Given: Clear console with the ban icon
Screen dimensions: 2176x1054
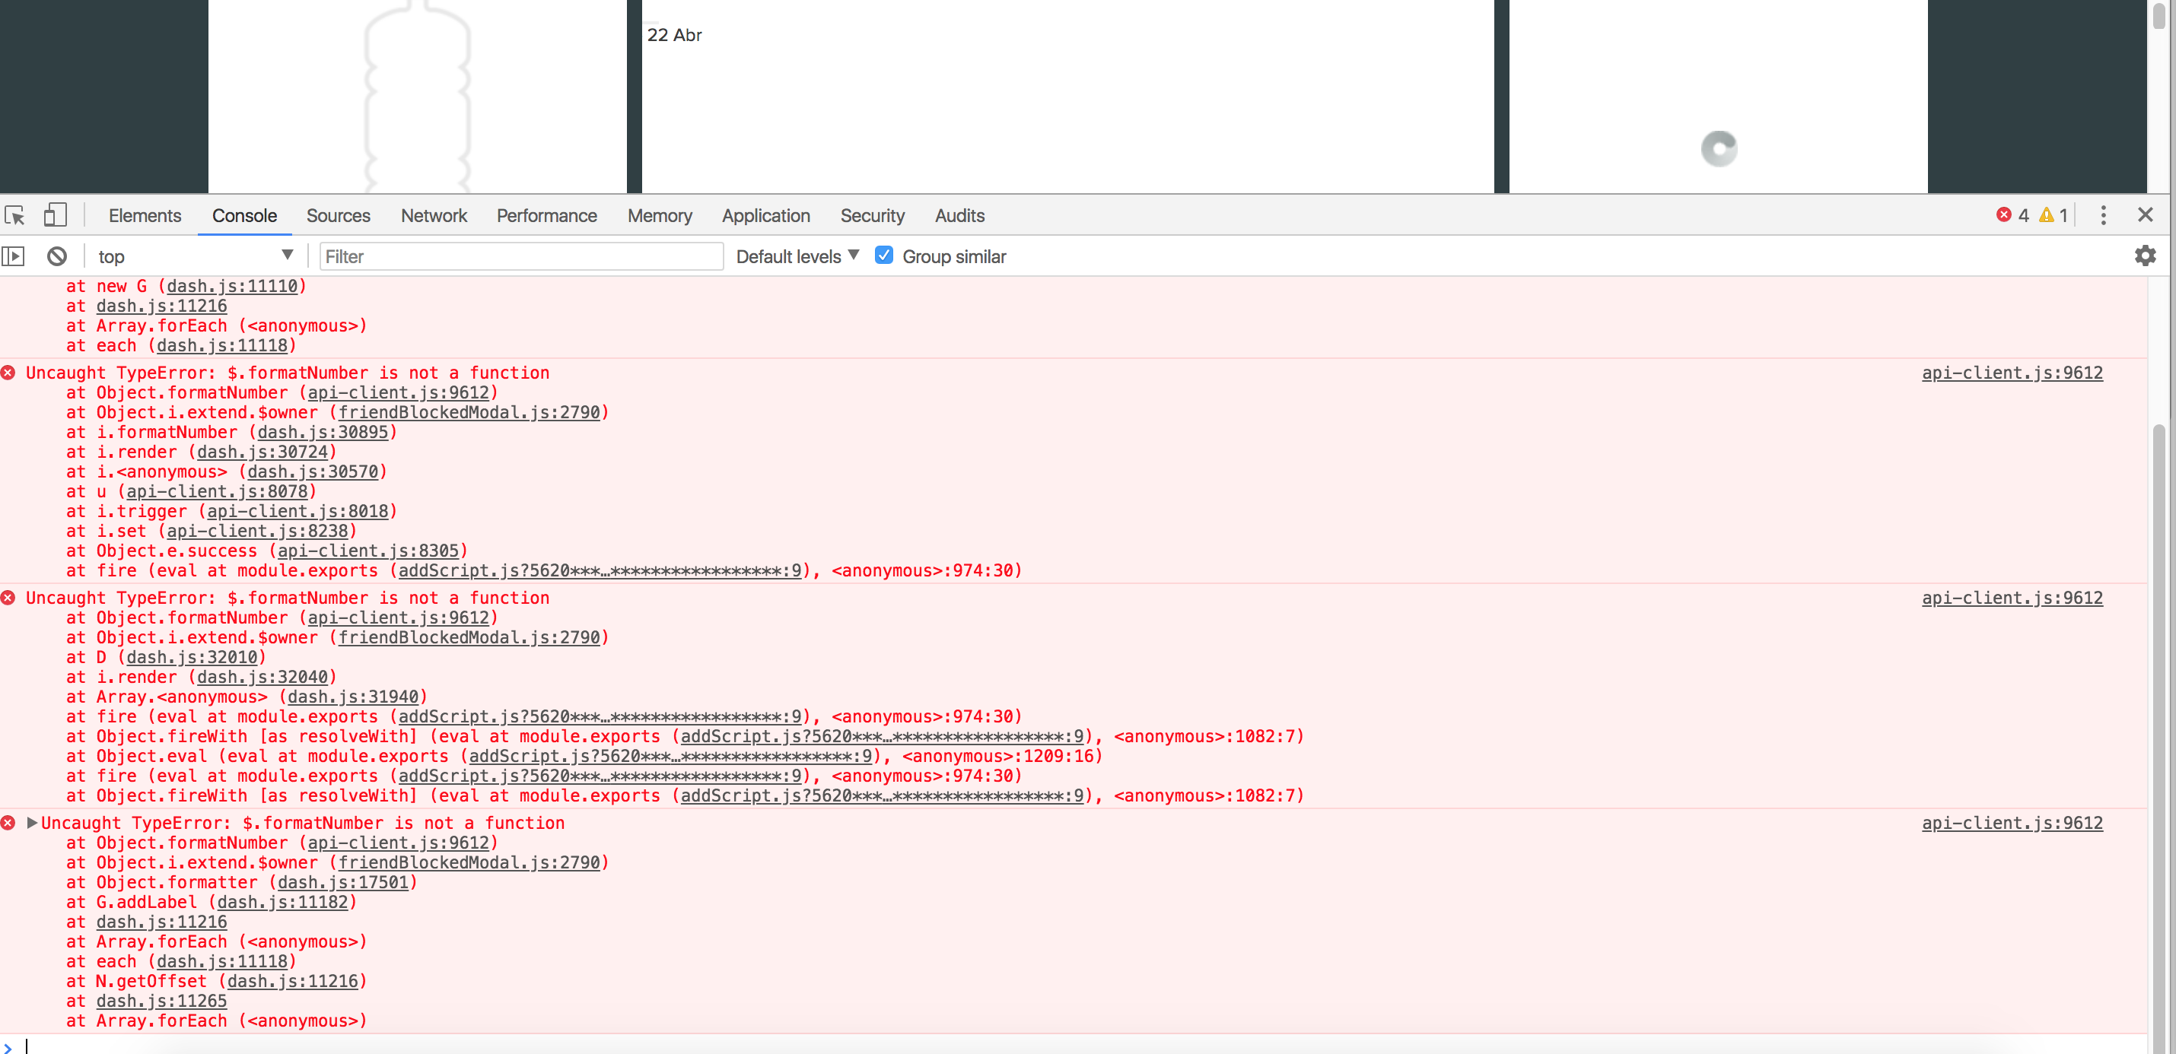Looking at the screenshot, I should pyautogui.click(x=56, y=256).
